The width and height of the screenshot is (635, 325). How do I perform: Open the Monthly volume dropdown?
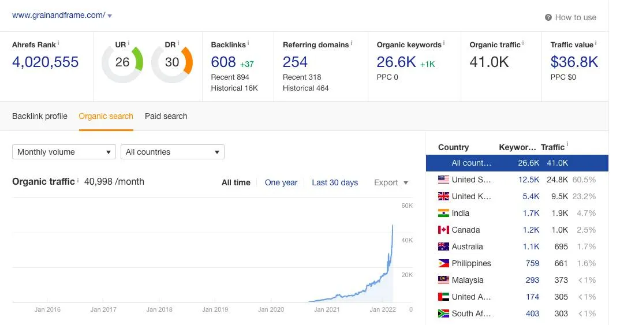coord(64,152)
